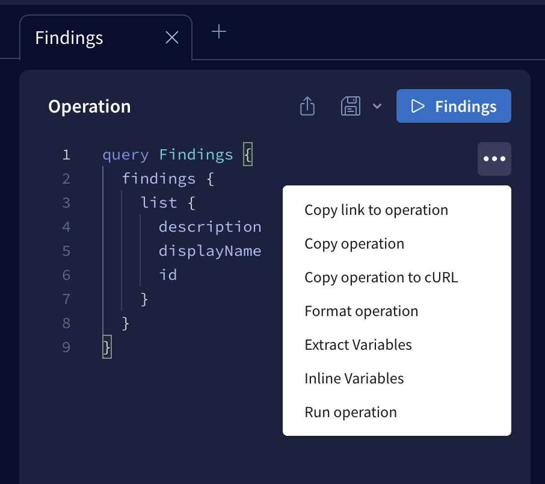Click the 'list' field on line 3
Screen dimensions: 545x484
point(158,202)
